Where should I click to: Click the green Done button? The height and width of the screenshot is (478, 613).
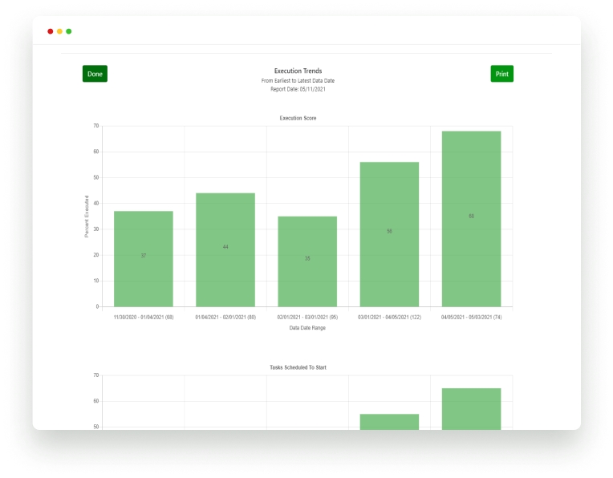(x=95, y=74)
